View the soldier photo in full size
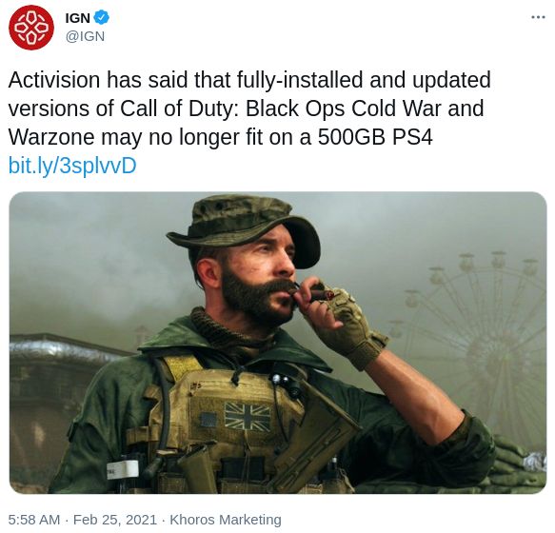555x533 pixels. (278, 343)
